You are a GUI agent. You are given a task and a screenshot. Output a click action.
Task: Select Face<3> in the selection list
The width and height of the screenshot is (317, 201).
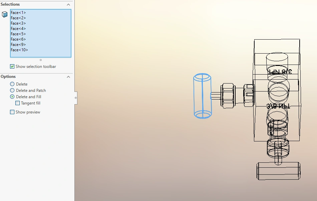pos(18,23)
